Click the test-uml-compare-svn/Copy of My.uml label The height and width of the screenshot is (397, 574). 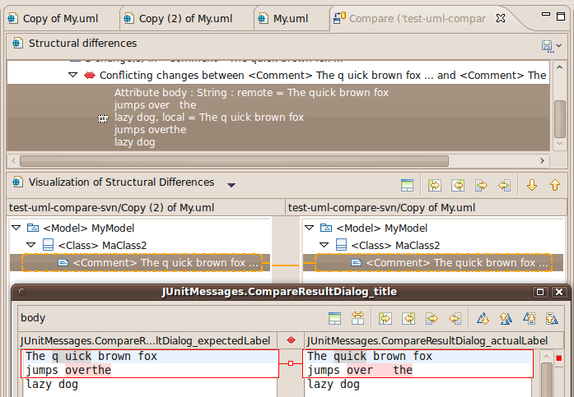click(x=381, y=207)
